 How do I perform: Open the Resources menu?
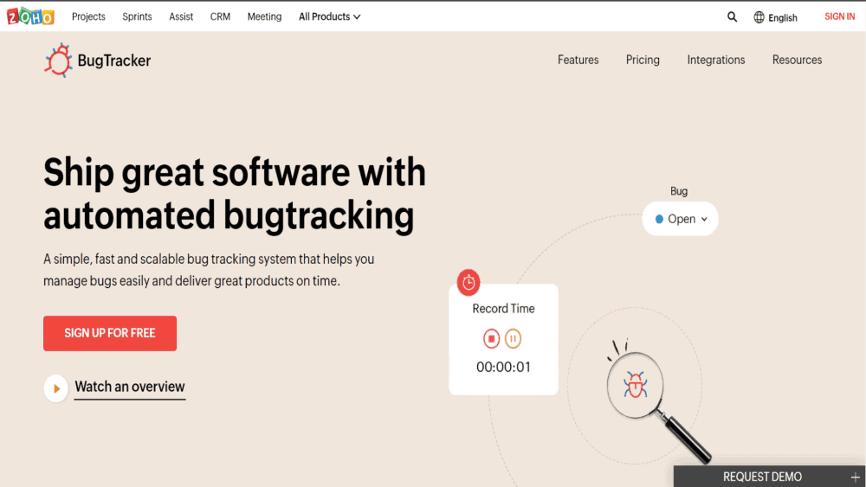click(797, 60)
